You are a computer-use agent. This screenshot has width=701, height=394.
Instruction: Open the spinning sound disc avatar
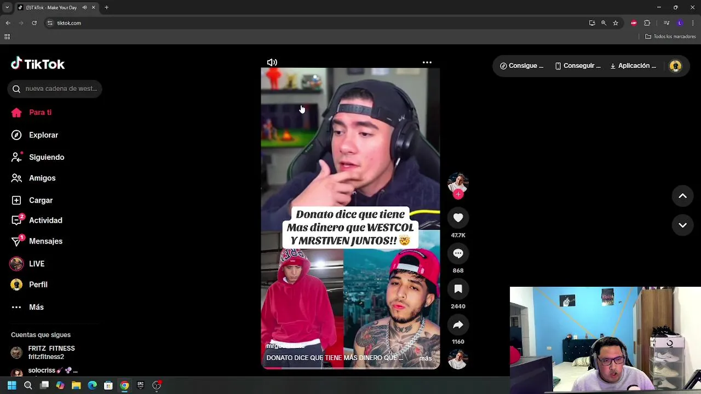pyautogui.click(x=458, y=360)
